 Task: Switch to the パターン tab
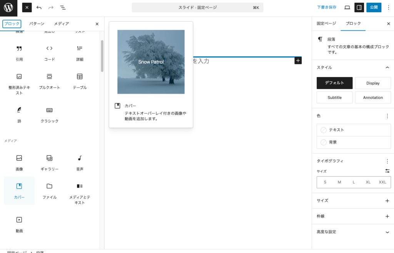36,23
